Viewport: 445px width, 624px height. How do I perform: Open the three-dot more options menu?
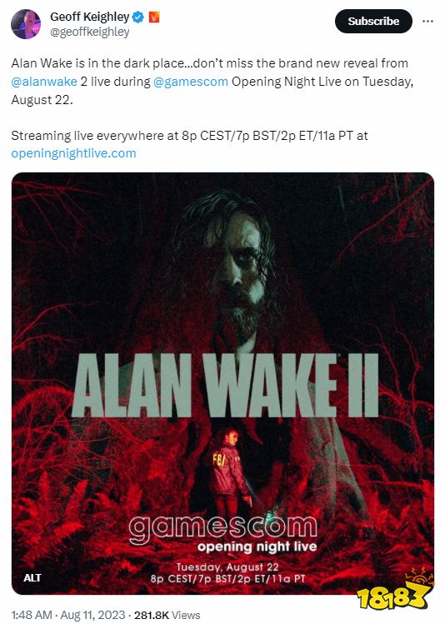click(427, 21)
